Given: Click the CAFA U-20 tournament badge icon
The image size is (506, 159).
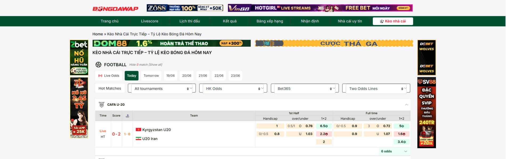Looking at the screenshot, I should [101, 105].
